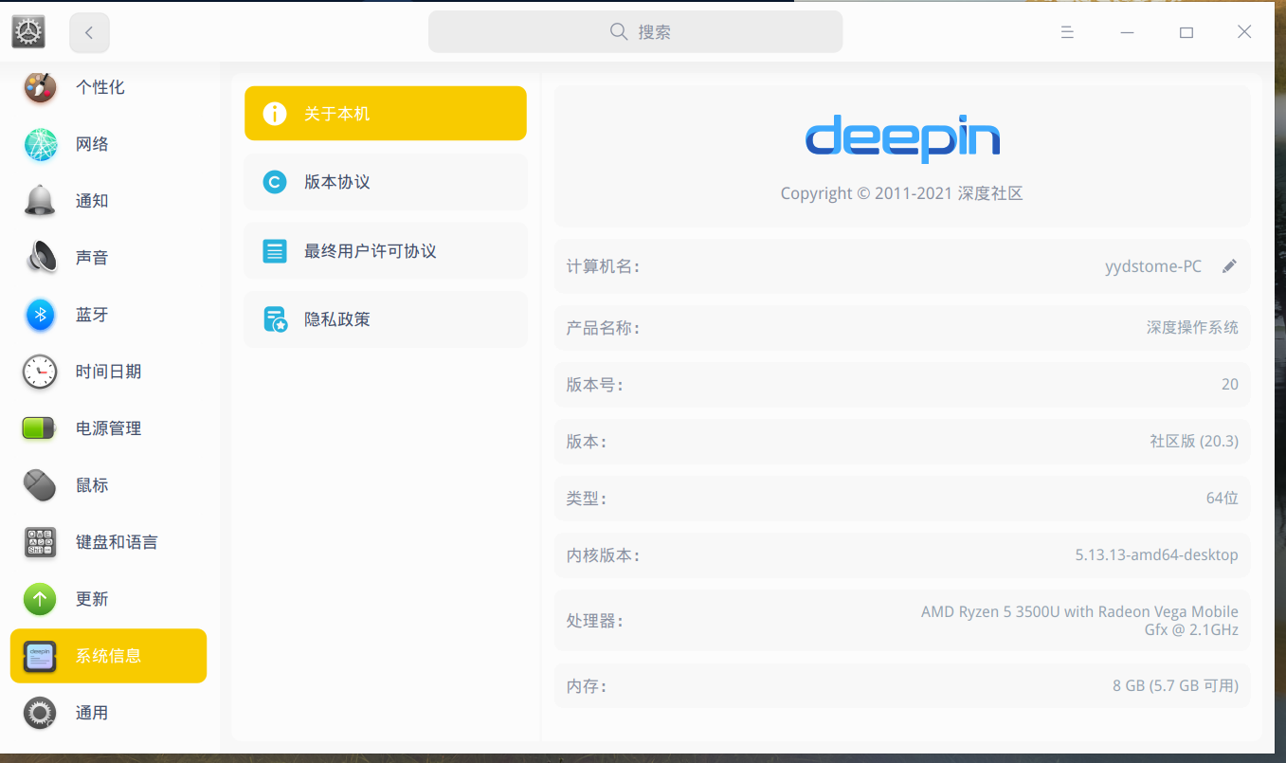Image resolution: width=1286 pixels, height=763 pixels.
Task: Select the 版本协议 tab
Action: point(386,182)
